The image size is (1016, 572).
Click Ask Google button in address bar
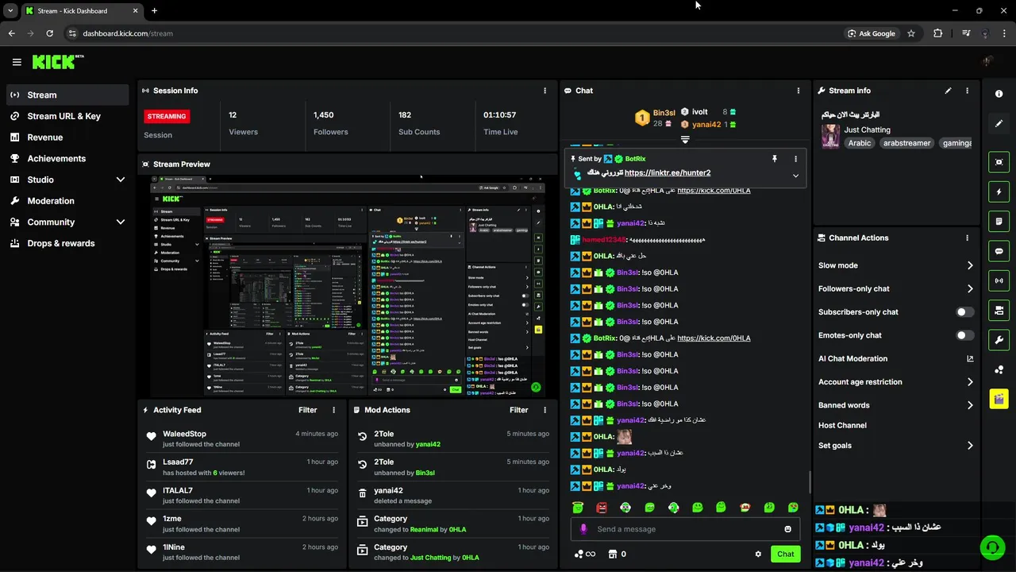[872, 33]
